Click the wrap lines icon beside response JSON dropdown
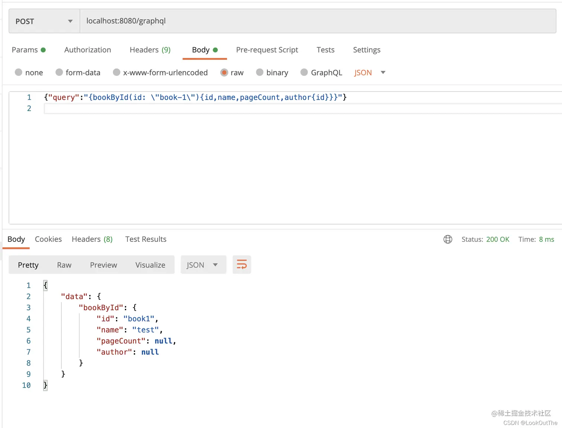The image size is (562, 428). coord(242,265)
